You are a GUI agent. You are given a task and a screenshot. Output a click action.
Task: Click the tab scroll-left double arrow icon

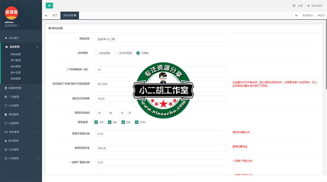(x=45, y=15)
